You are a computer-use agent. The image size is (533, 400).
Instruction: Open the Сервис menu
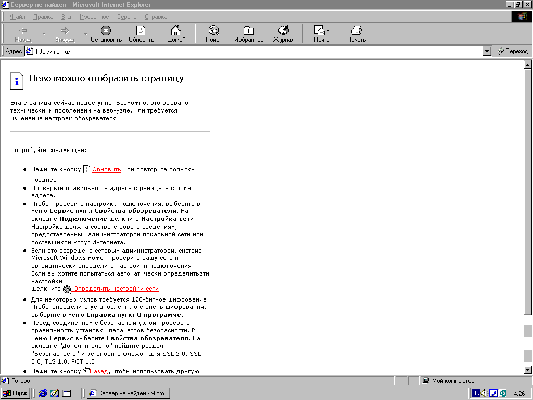tap(127, 17)
